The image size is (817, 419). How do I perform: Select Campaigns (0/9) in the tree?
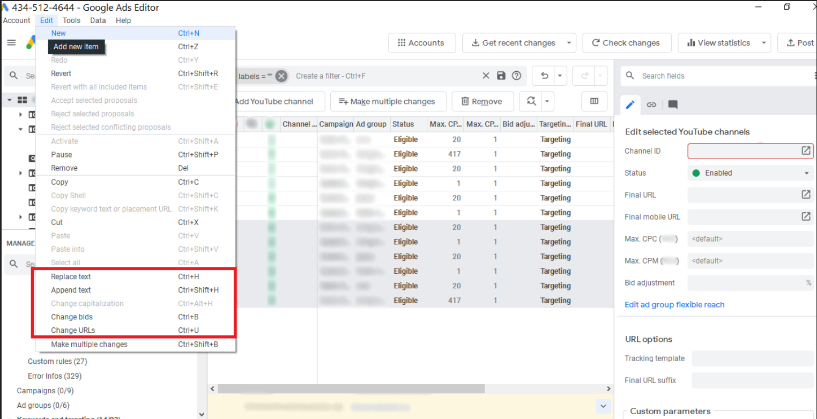[45, 391]
